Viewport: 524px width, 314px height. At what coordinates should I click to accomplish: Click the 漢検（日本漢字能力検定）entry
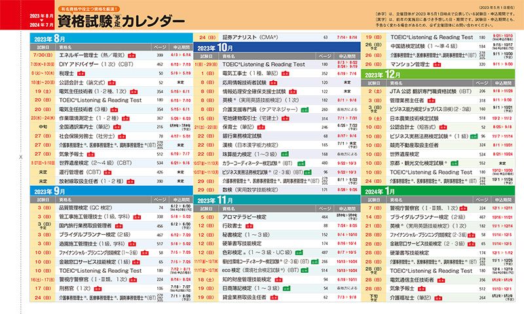[250, 145]
